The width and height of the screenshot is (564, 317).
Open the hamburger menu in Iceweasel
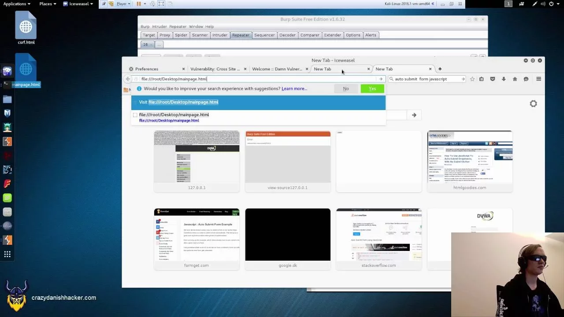pos(538,79)
